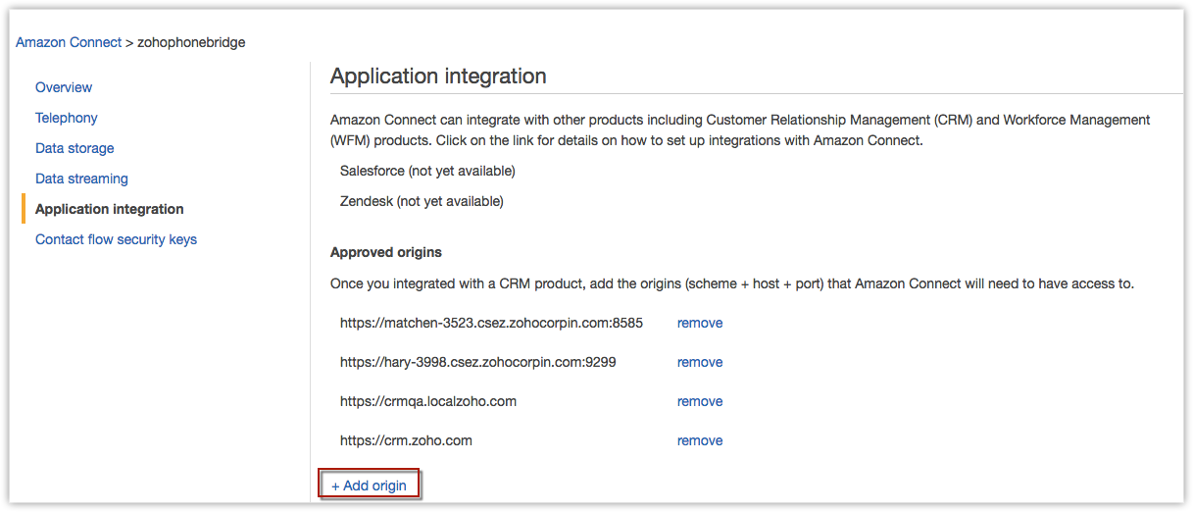
Task: Select Application integration sidebar item
Action: click(x=109, y=209)
